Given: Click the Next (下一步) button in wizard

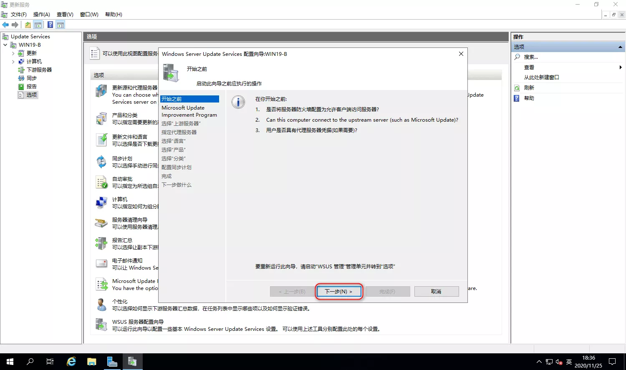Looking at the screenshot, I should tap(338, 292).
